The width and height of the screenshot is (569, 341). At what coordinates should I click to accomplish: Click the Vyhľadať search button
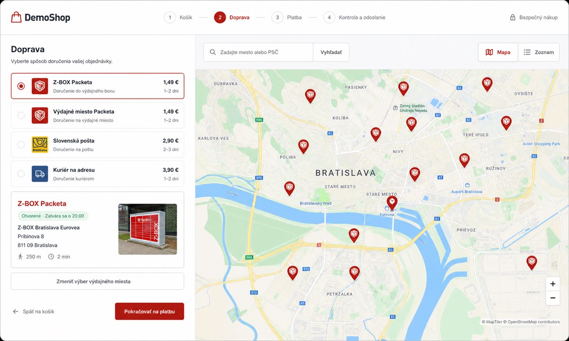pyautogui.click(x=331, y=52)
